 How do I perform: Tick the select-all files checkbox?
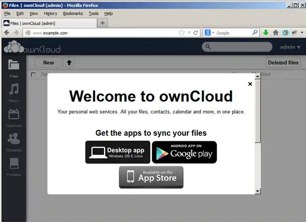33,75
